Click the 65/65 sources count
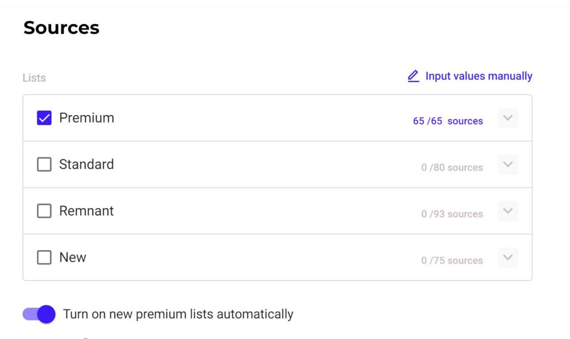 point(448,121)
